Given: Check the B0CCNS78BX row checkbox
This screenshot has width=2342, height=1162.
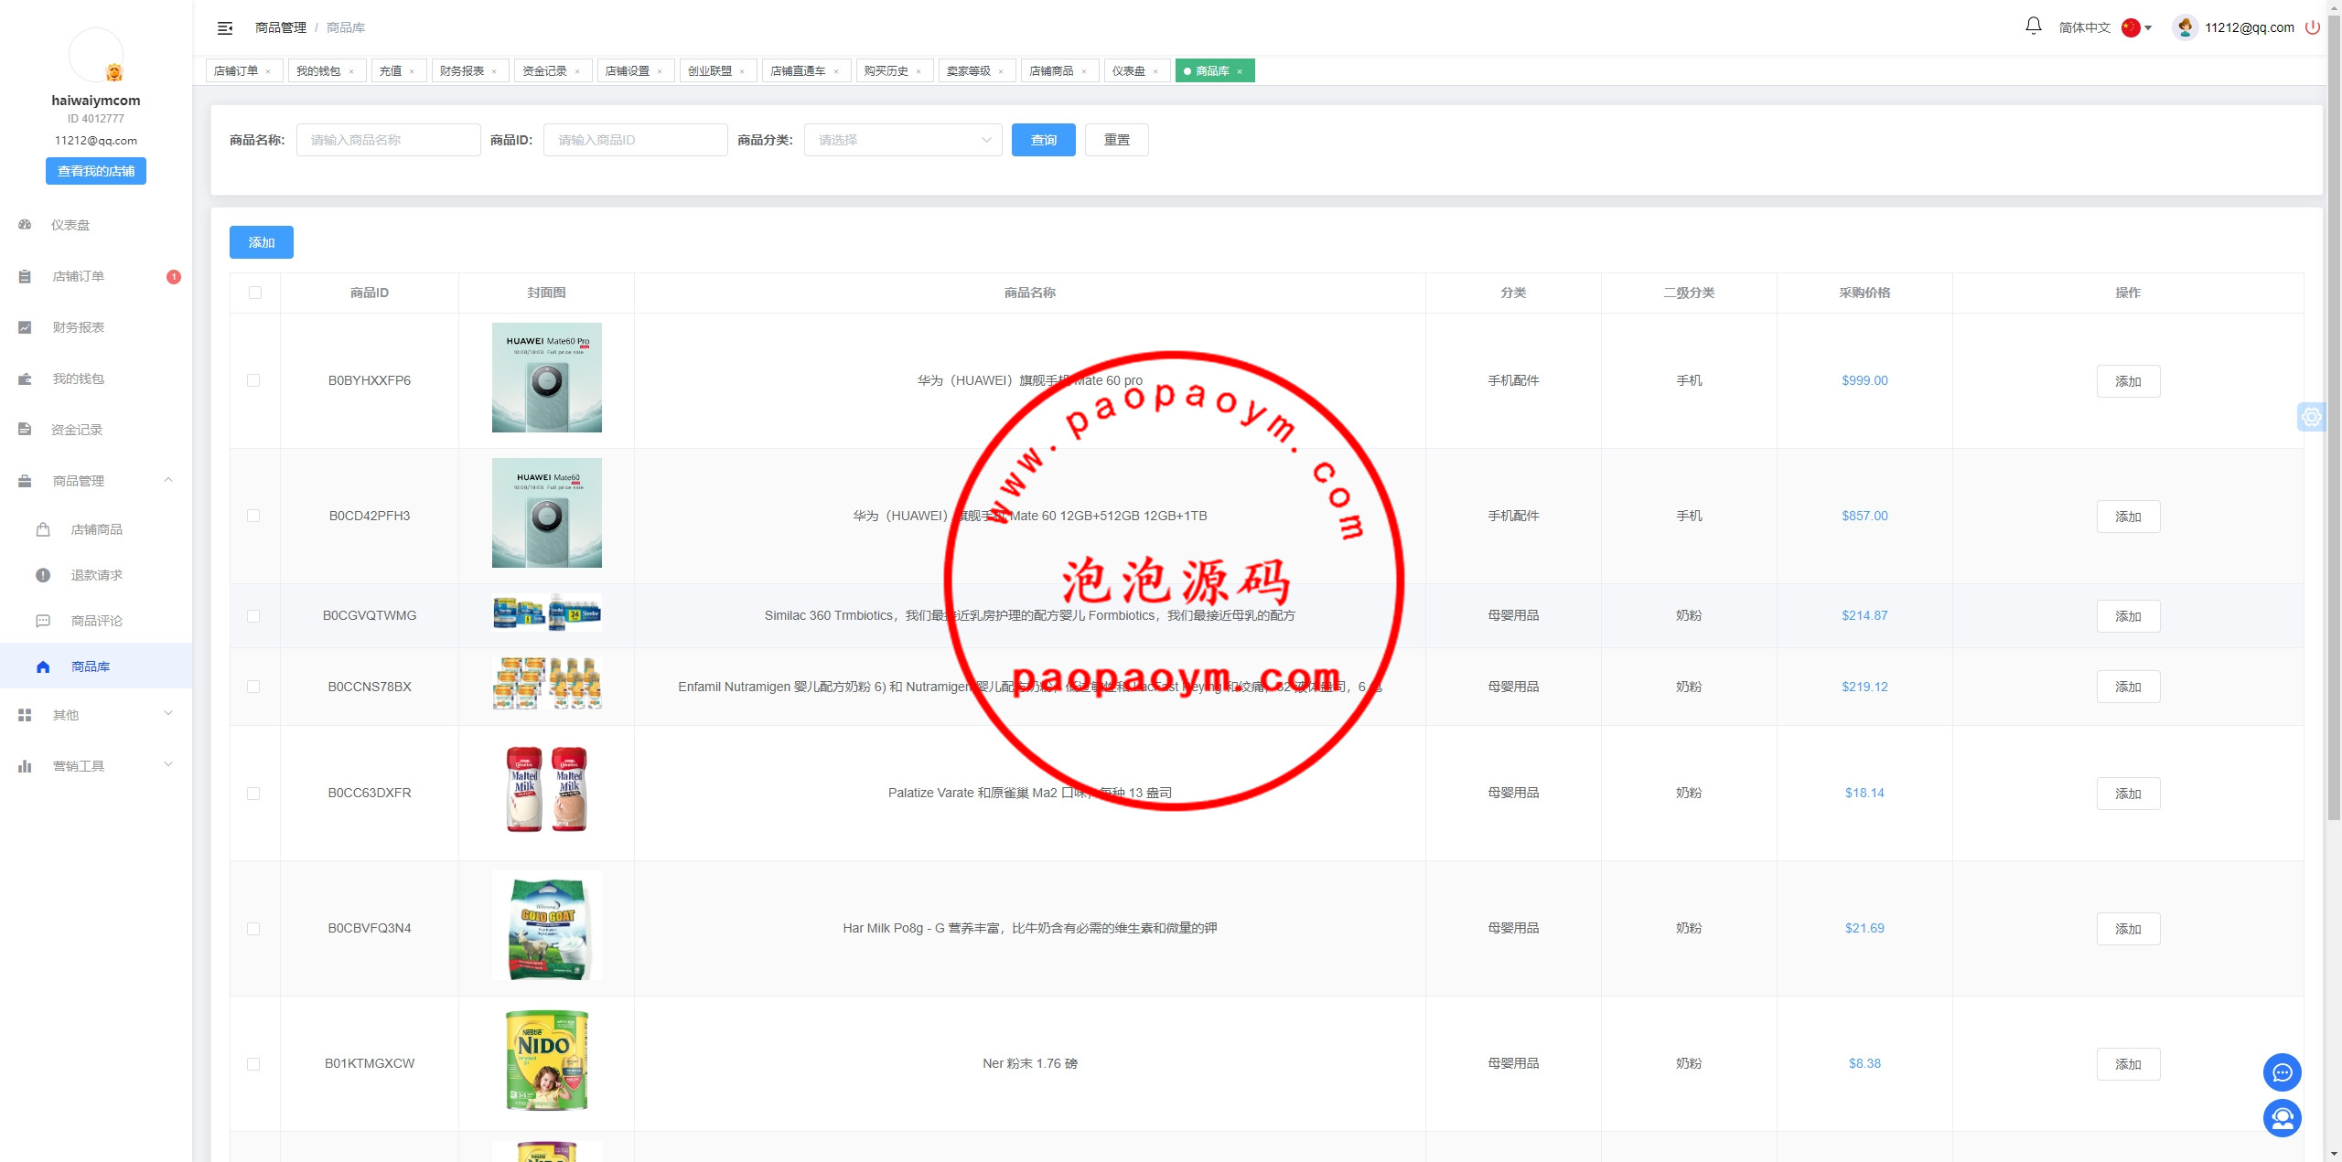Looking at the screenshot, I should pos(253,687).
